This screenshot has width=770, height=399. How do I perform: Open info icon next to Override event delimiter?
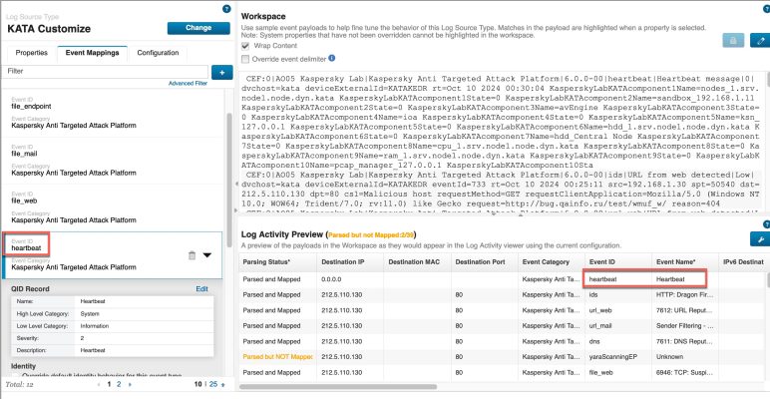tap(331, 58)
